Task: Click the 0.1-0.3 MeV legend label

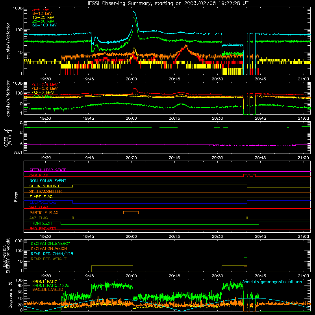Action: (45, 85)
